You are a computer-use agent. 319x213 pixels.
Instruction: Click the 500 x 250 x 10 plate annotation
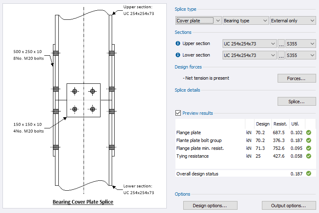click(27, 52)
